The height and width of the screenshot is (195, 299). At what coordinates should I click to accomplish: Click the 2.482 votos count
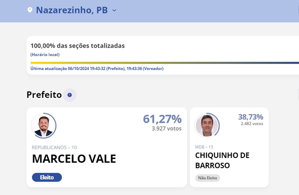(252, 124)
